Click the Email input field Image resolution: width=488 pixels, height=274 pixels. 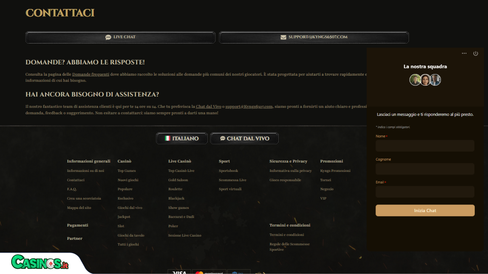click(x=425, y=192)
